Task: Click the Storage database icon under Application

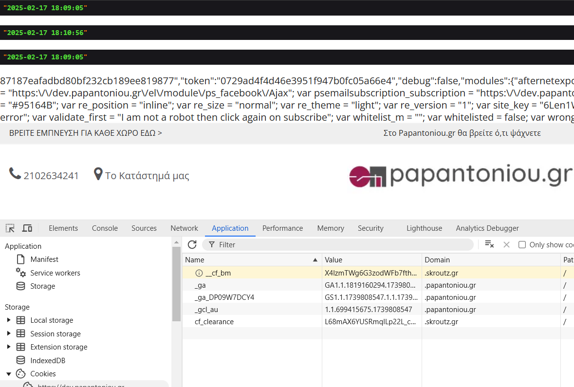Action: pyautogui.click(x=21, y=286)
